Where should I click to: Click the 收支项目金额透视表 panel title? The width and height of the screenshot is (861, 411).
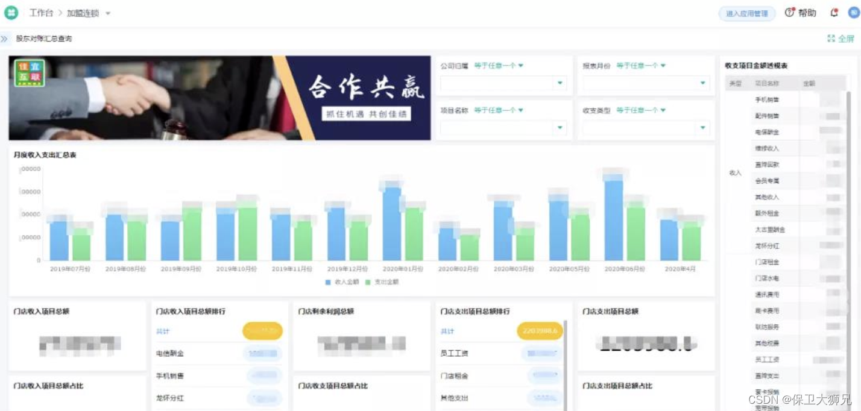click(x=756, y=66)
